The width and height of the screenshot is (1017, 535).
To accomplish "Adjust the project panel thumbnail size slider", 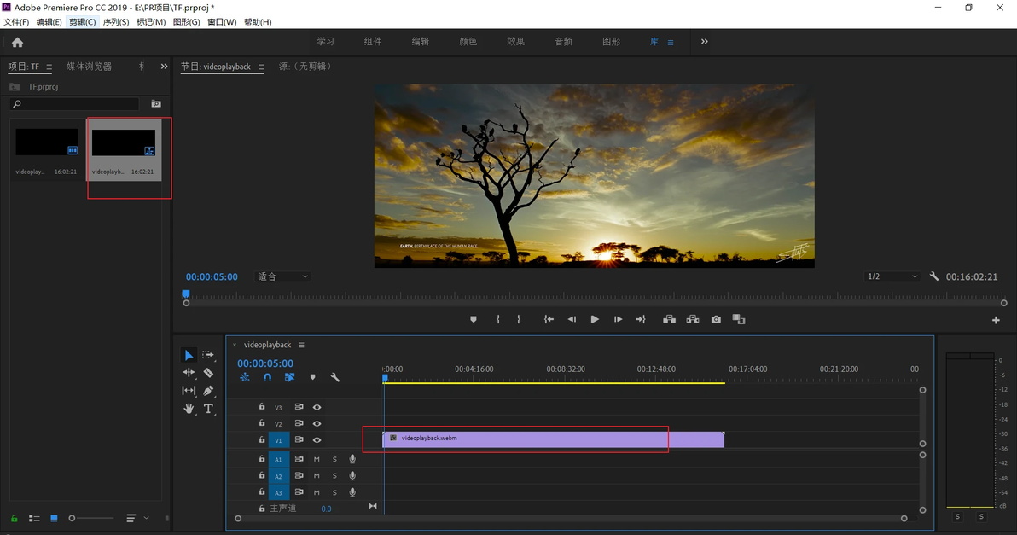I will point(73,518).
